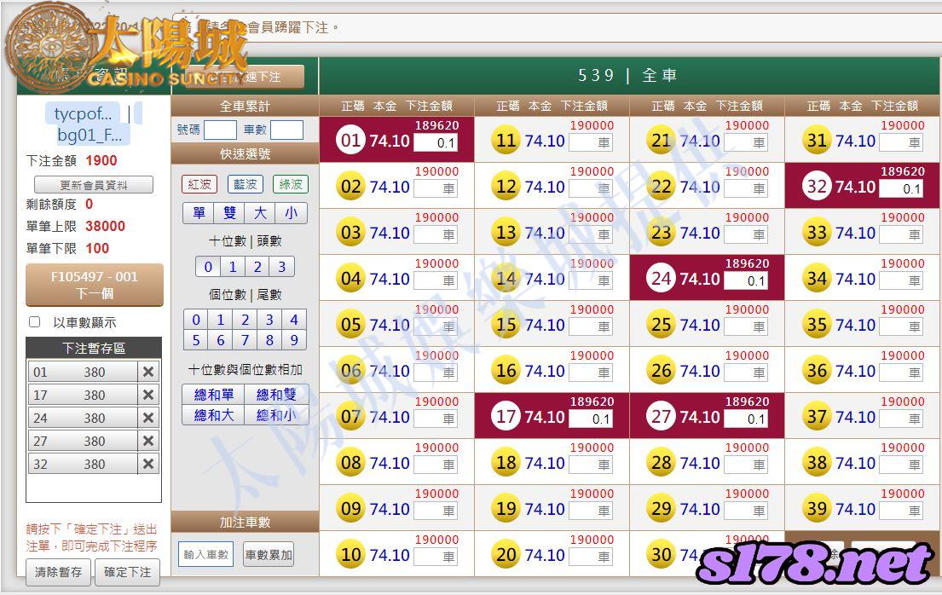Viewport: 942px width, 595px height.
Task: Toggle 雙 even number quick select
Action: 229,213
